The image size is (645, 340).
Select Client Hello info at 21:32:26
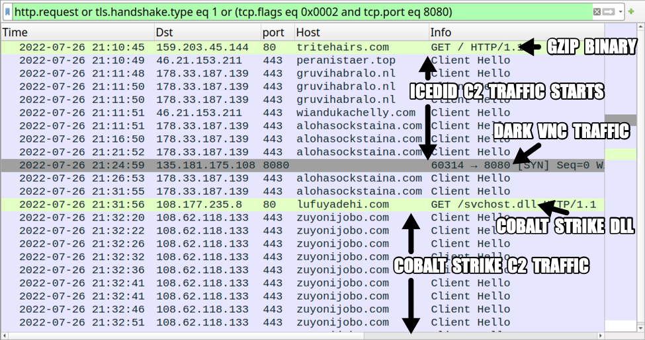click(470, 244)
